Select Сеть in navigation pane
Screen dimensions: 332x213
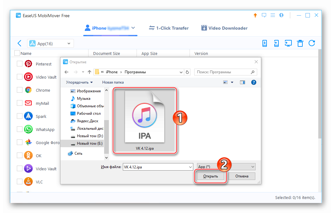(x=75, y=153)
